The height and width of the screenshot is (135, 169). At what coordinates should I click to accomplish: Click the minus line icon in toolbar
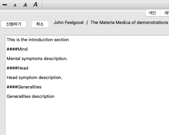click(5, 5)
